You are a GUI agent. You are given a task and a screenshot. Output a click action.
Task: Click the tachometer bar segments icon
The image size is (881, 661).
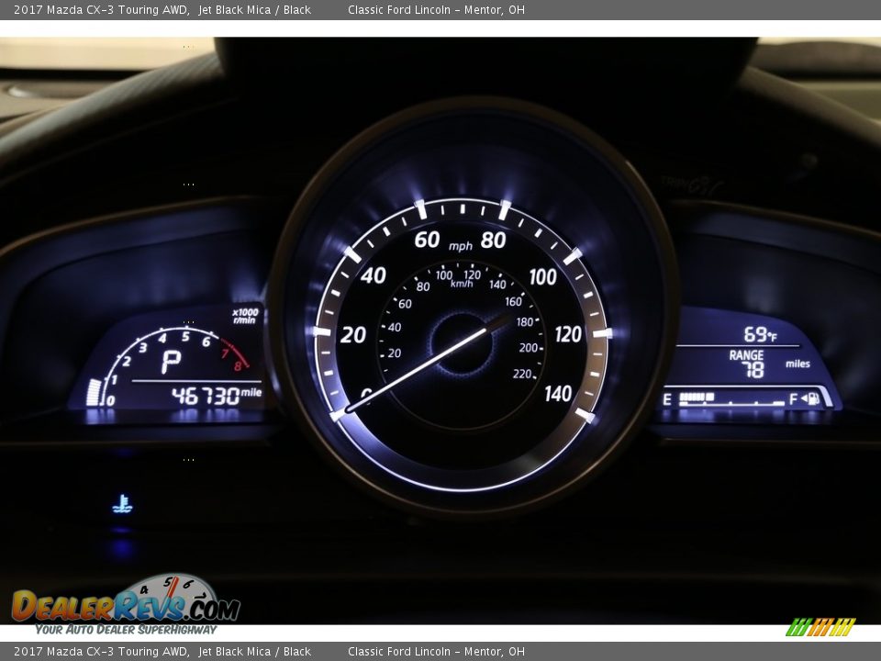coord(94,392)
